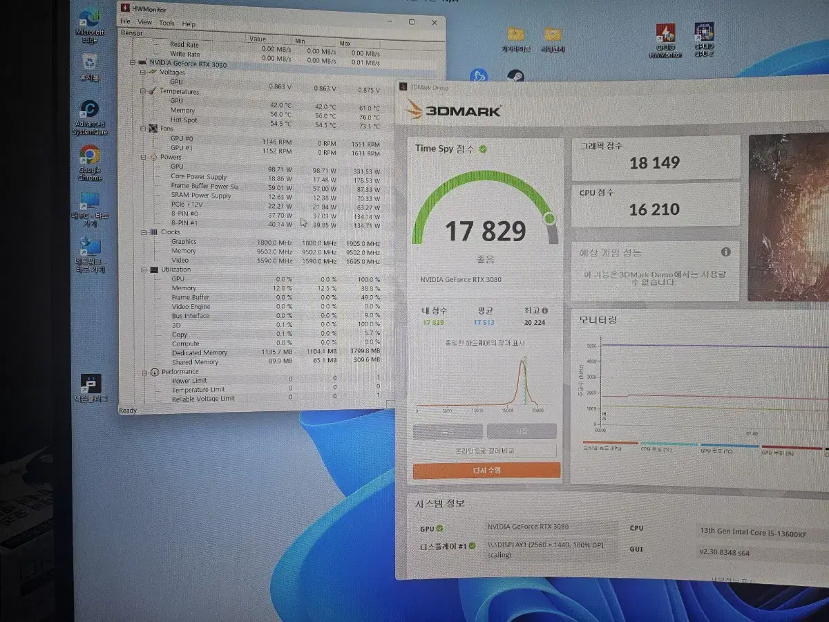Collapse the NVIDIA GeForce RTX 3080 tree node
The image size is (829, 622).
pyautogui.click(x=133, y=62)
